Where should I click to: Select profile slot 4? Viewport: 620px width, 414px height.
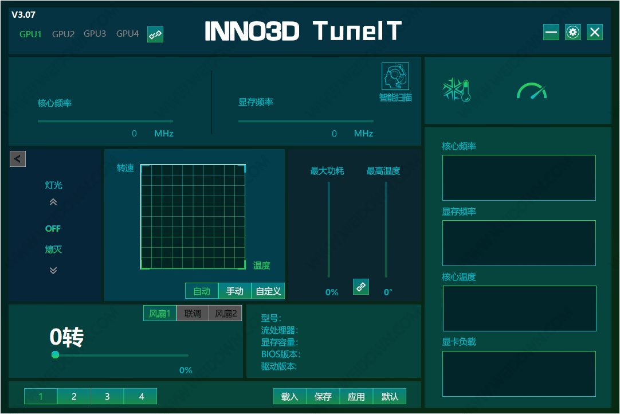(x=140, y=396)
